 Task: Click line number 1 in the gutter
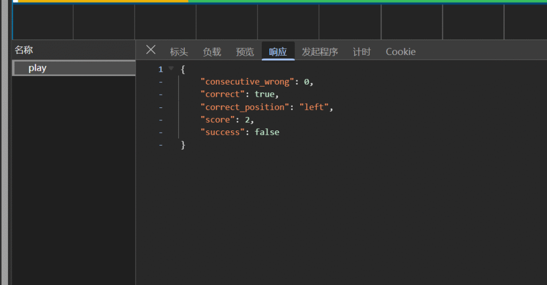pyautogui.click(x=160, y=70)
